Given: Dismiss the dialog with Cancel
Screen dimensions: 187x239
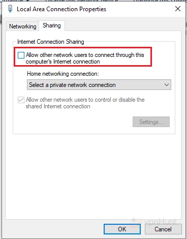Looking at the screenshot, I should 163,229.
